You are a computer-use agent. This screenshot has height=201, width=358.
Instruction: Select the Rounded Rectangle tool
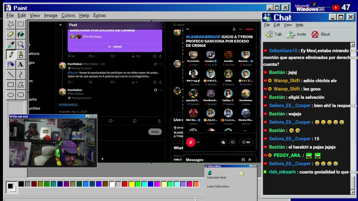[21, 95]
